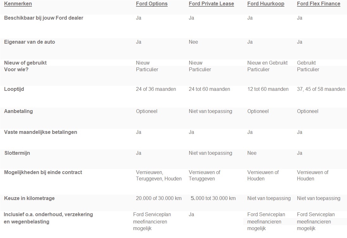
Task: Select the 'Looptijd' row label
Action: coord(14,89)
